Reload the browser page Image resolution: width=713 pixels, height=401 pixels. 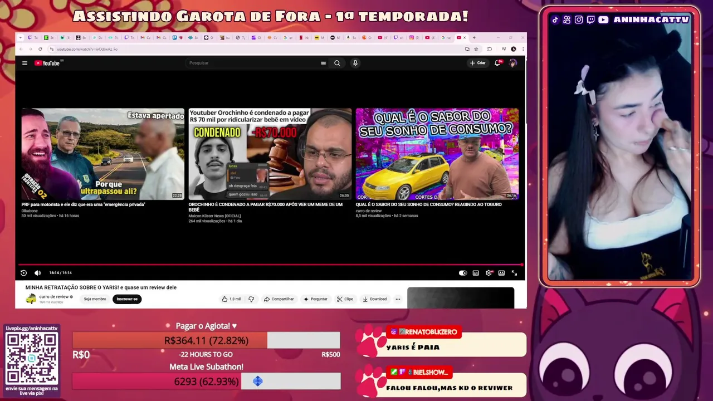click(40, 49)
